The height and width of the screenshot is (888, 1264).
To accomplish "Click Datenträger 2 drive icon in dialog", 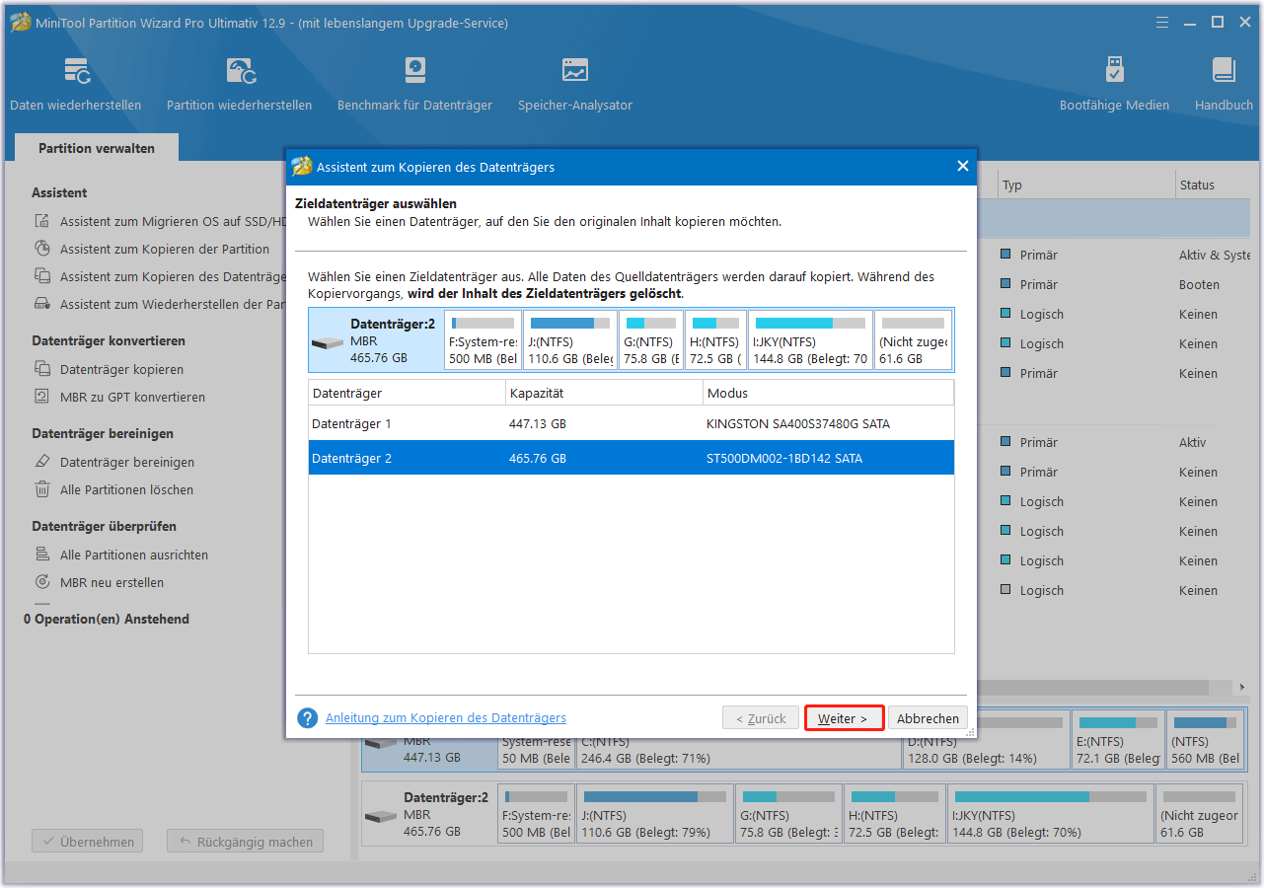I will click(x=328, y=344).
